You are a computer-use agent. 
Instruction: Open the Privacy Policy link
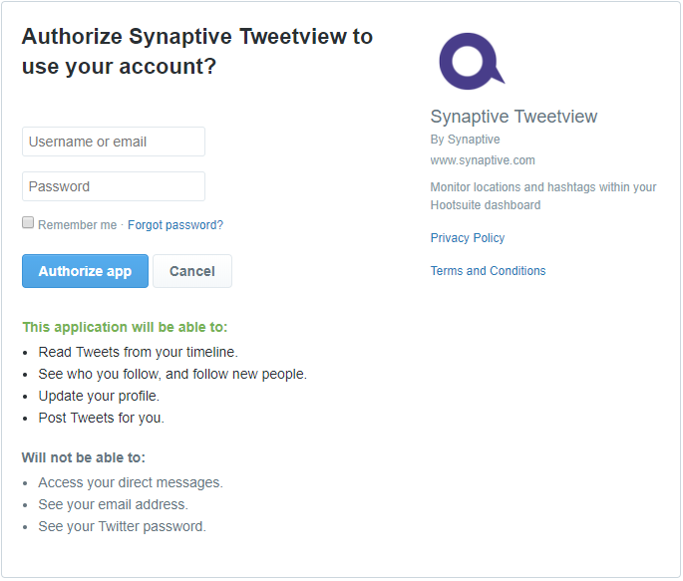468,238
